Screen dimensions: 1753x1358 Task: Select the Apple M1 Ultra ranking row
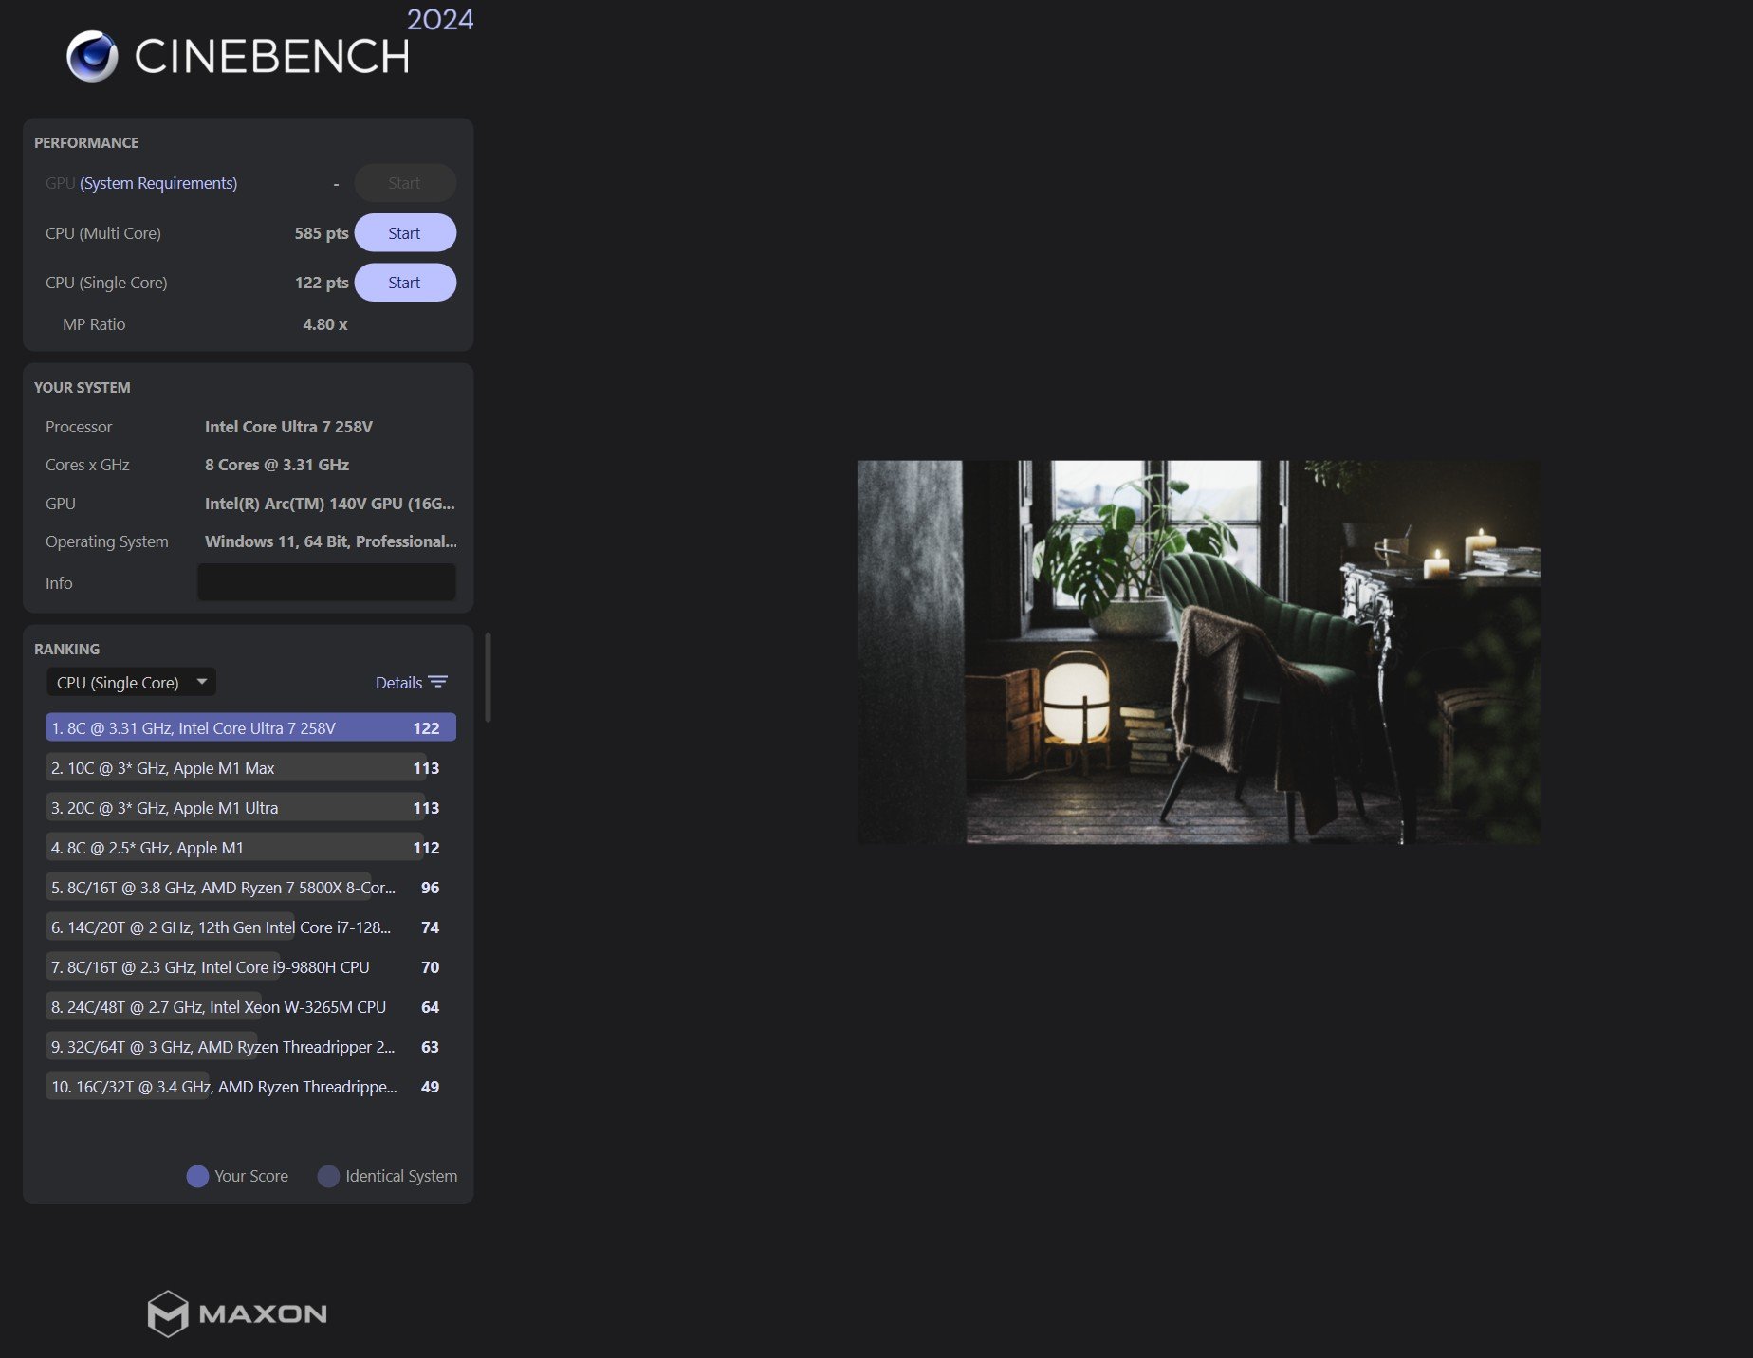coord(250,807)
